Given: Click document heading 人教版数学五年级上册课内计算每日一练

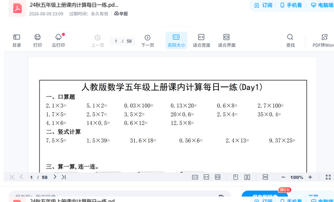Looking at the screenshot, I should 172,87.
